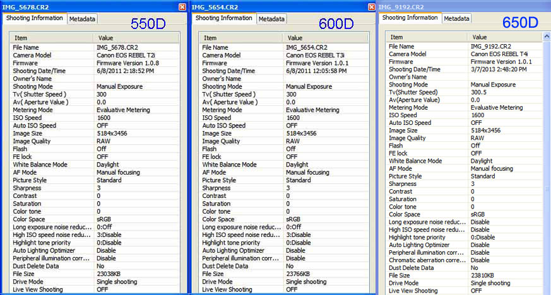This screenshot has width=551, height=295.
Task: Click file size value '23766KB'
Action: click(298, 274)
